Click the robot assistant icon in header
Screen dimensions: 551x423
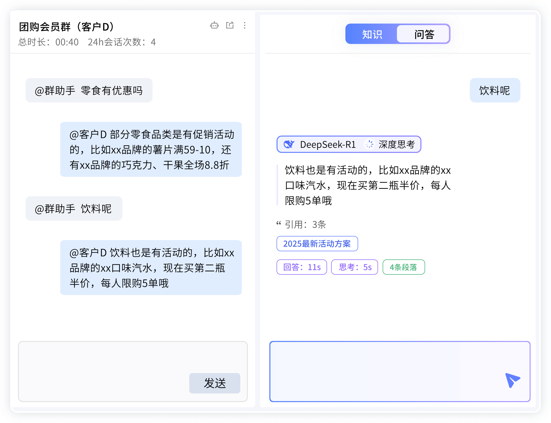point(214,25)
